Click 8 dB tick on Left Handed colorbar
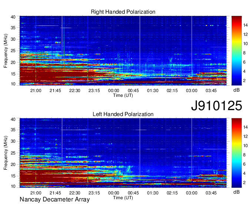The image size is (252, 204). pos(244,155)
